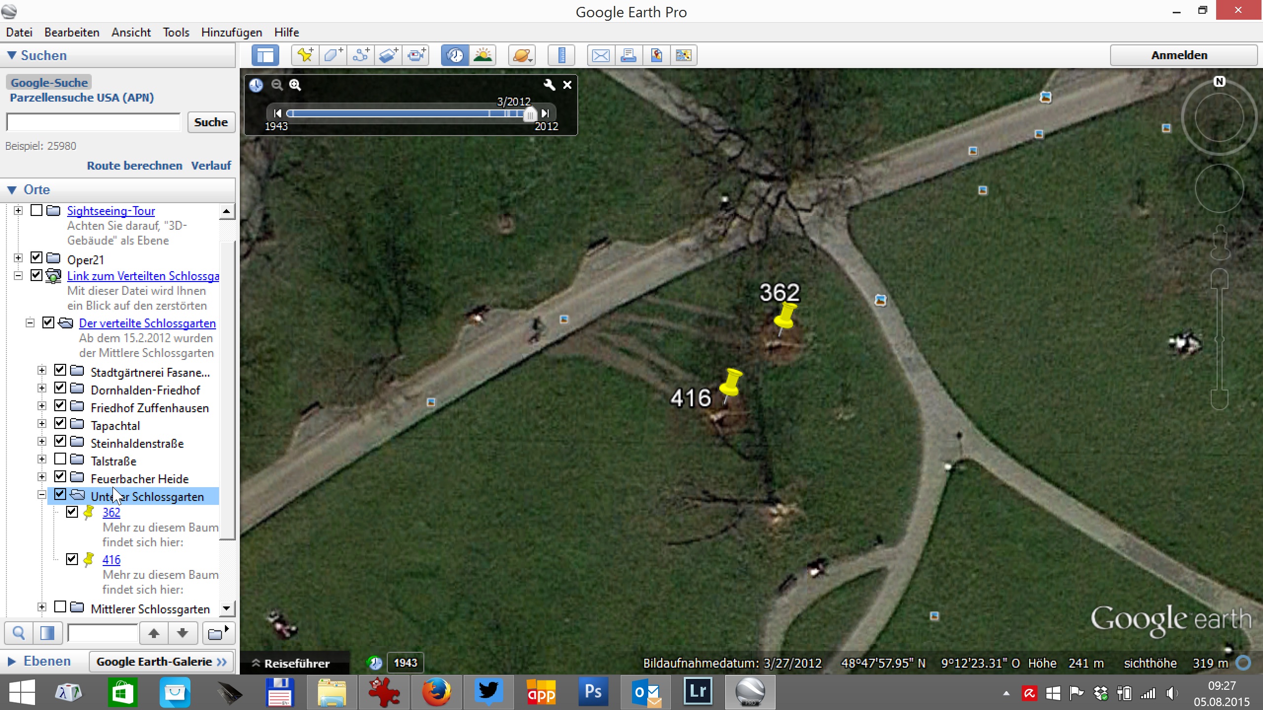The width and height of the screenshot is (1263, 710).
Task: Enable the Talstraße folder checkbox
Action: tap(60, 459)
